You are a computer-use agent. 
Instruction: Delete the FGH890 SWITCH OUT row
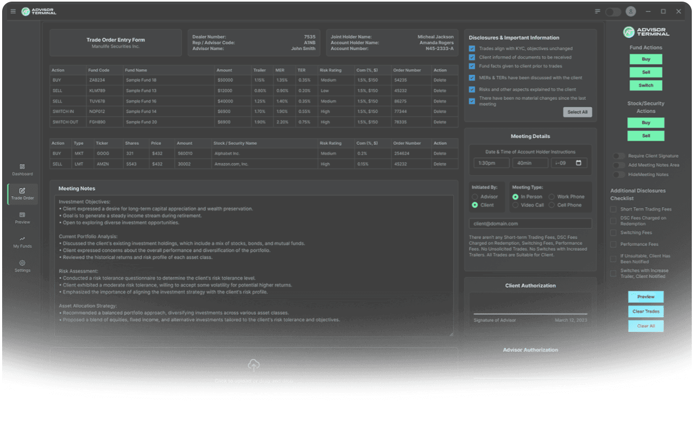(x=440, y=122)
